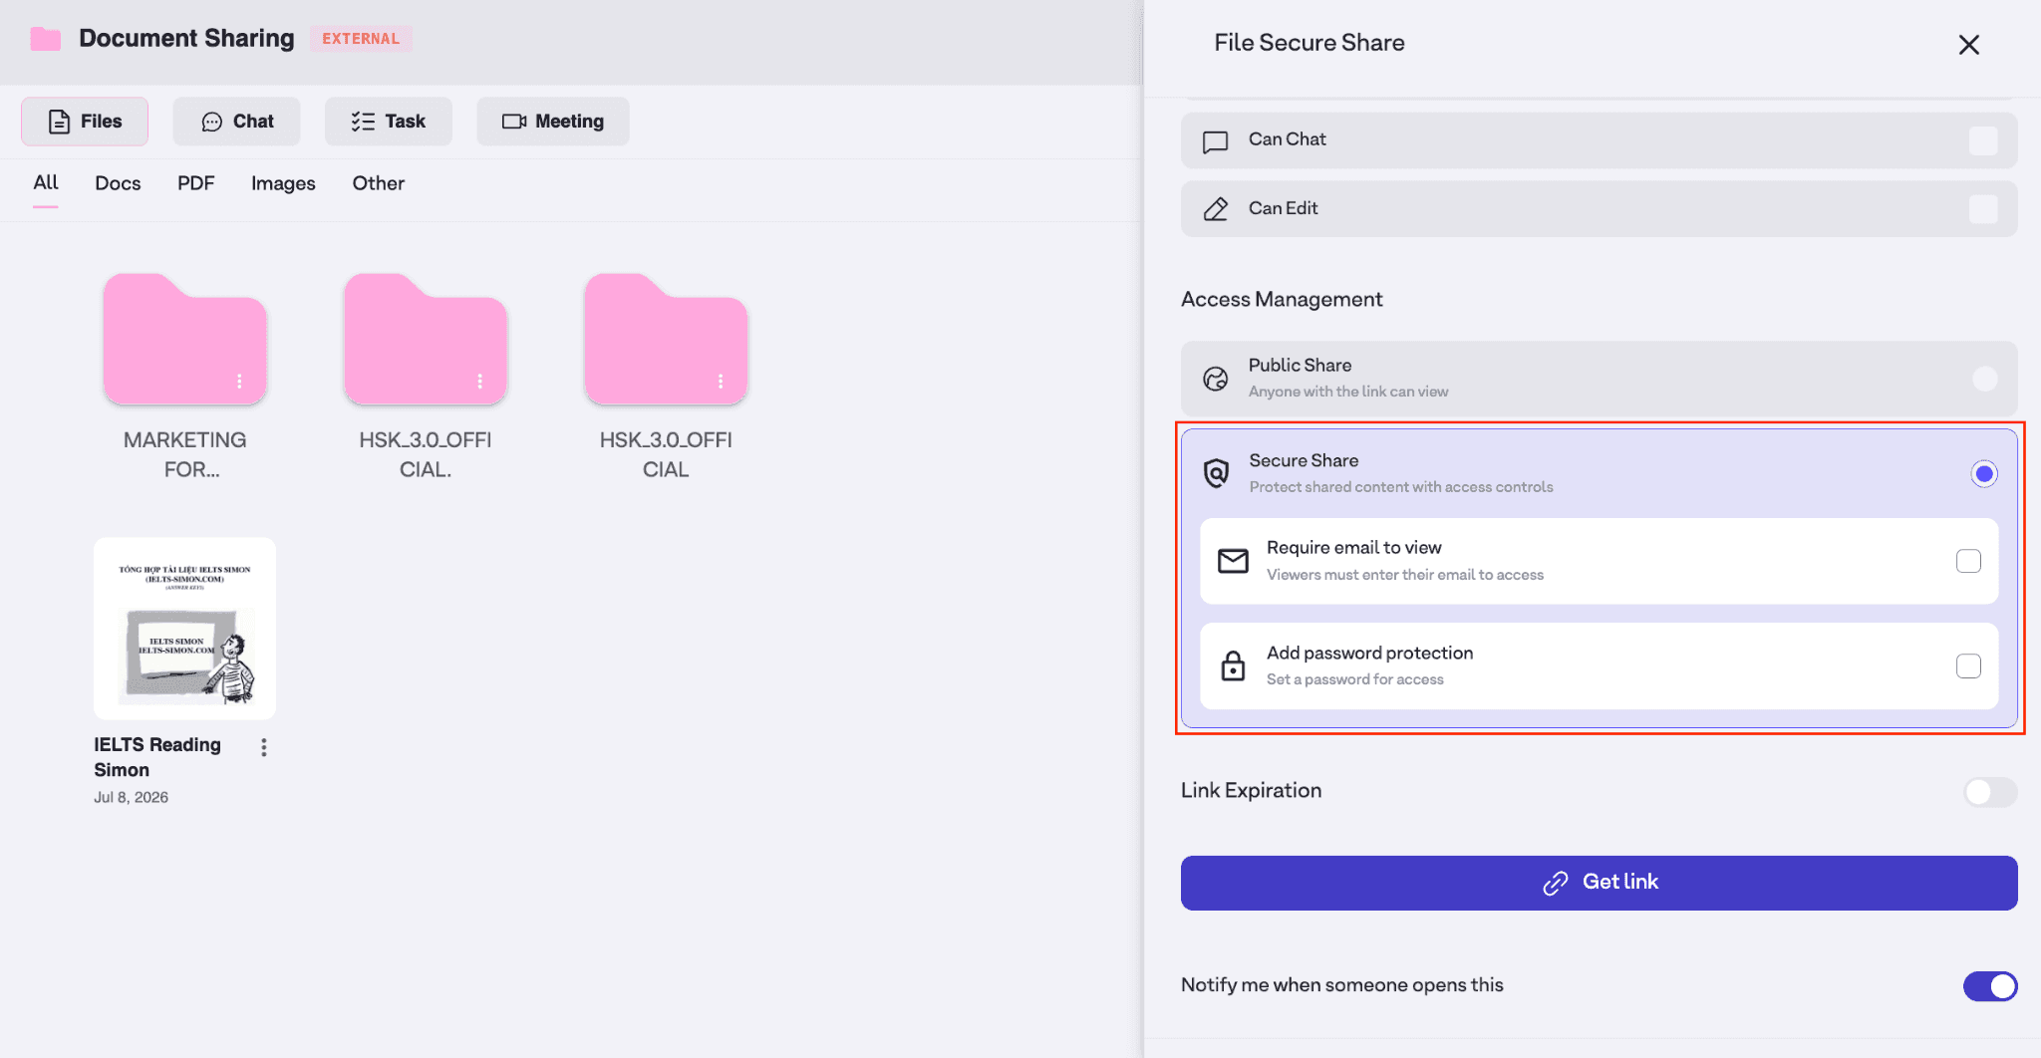Click the File Secure Share panel title

(x=1310, y=43)
